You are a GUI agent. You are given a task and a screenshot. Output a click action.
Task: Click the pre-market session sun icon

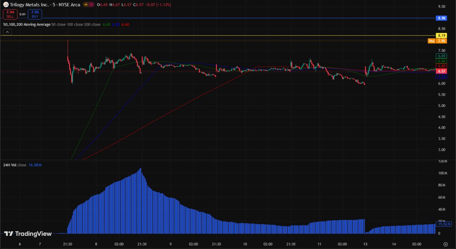(86, 5)
